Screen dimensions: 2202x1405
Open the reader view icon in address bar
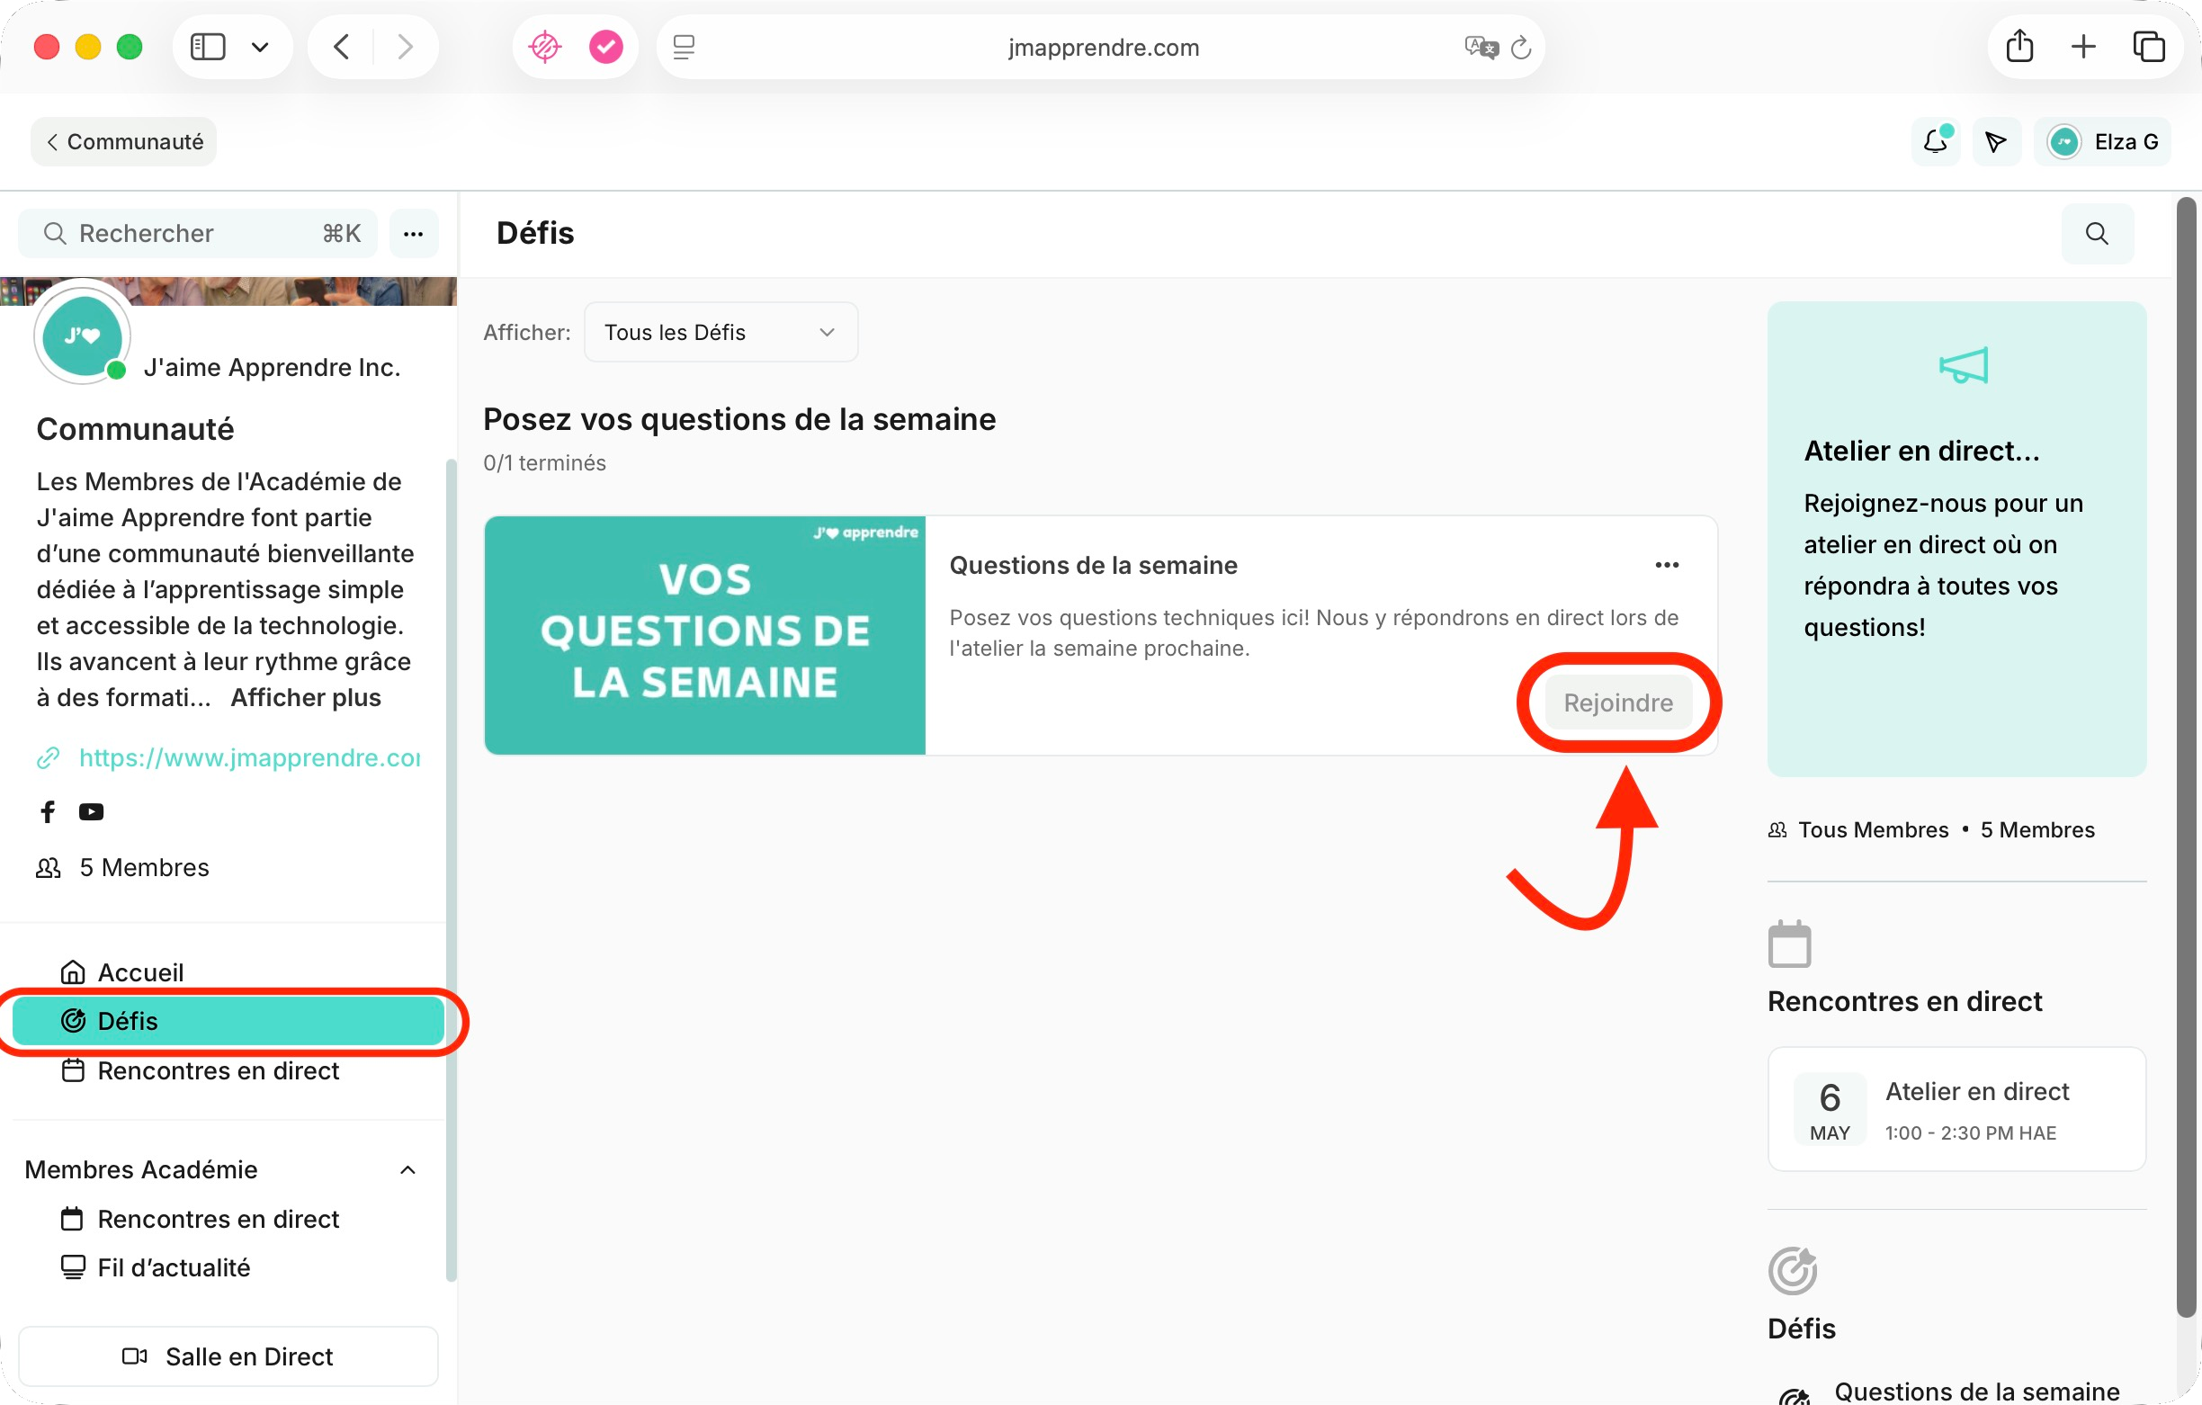pos(684,47)
